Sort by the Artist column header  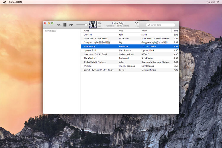tap(121, 31)
